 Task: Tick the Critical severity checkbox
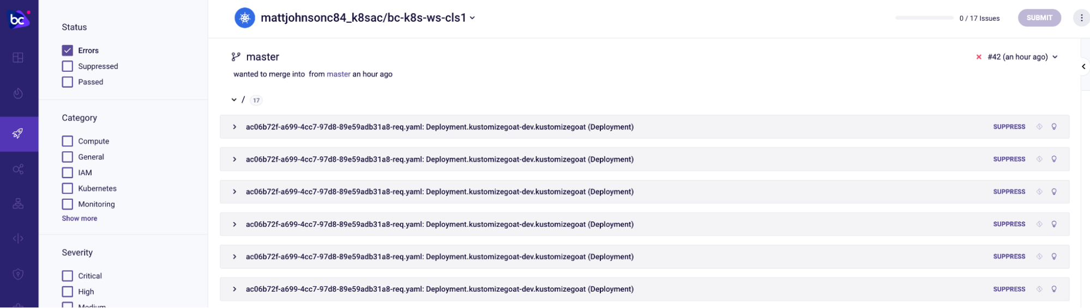pyautogui.click(x=68, y=276)
